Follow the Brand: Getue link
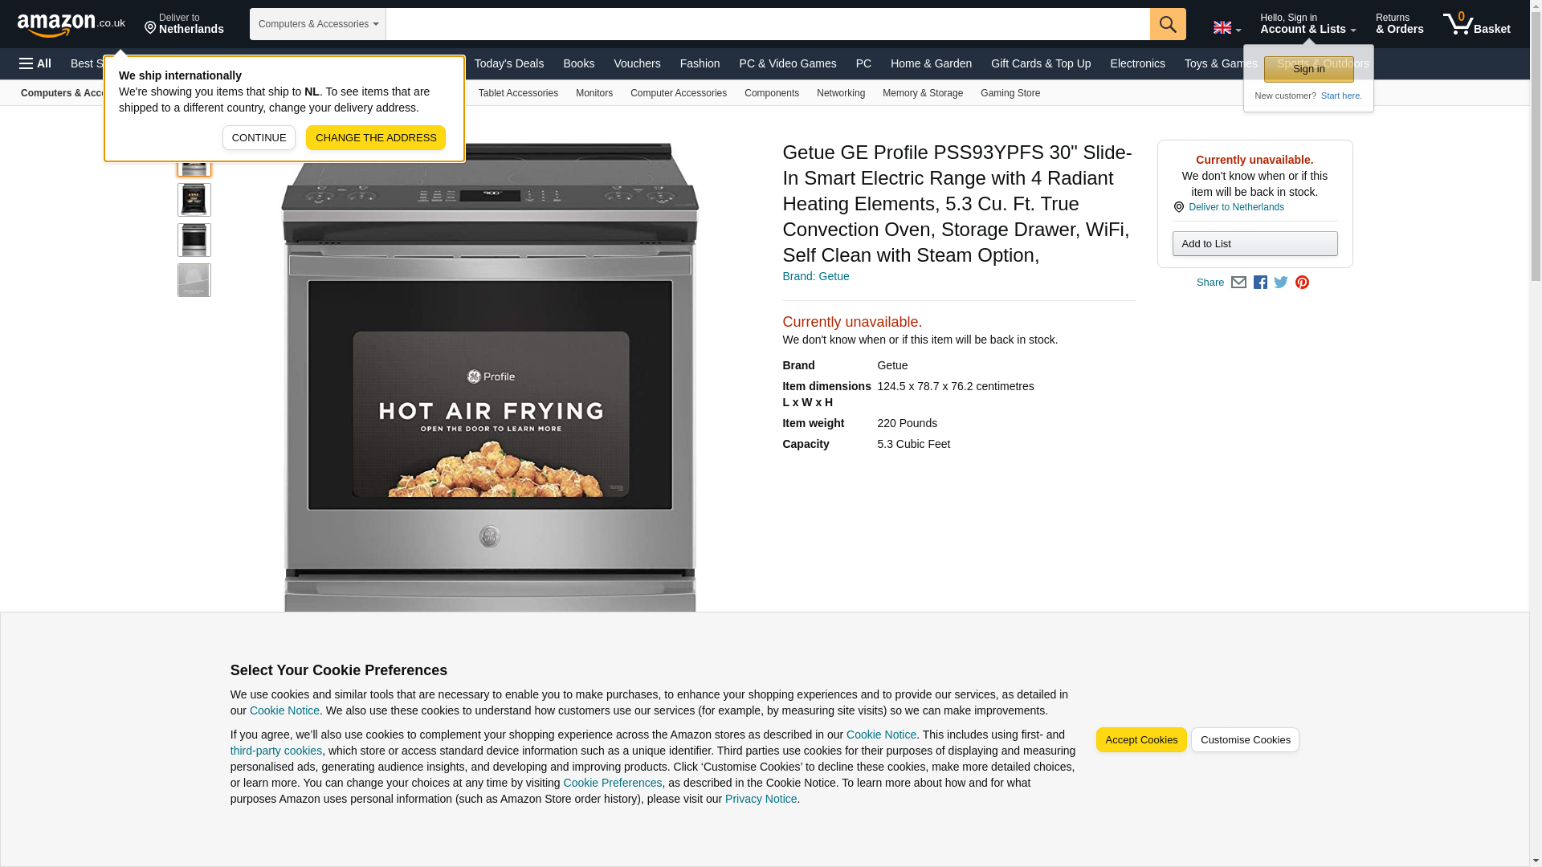The height and width of the screenshot is (867, 1542). coord(815,276)
